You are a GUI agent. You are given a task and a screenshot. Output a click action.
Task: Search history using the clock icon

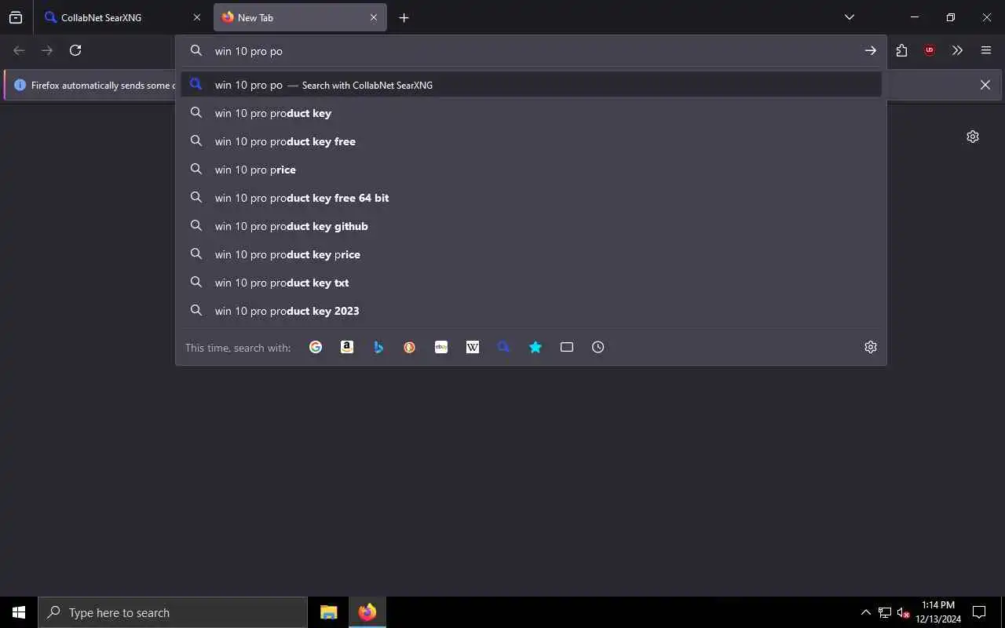598,347
